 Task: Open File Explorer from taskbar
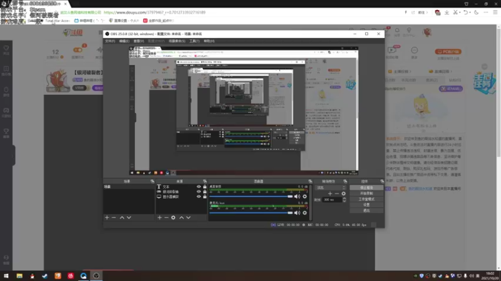pos(19,276)
